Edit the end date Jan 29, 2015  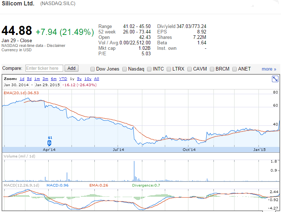point(48,85)
